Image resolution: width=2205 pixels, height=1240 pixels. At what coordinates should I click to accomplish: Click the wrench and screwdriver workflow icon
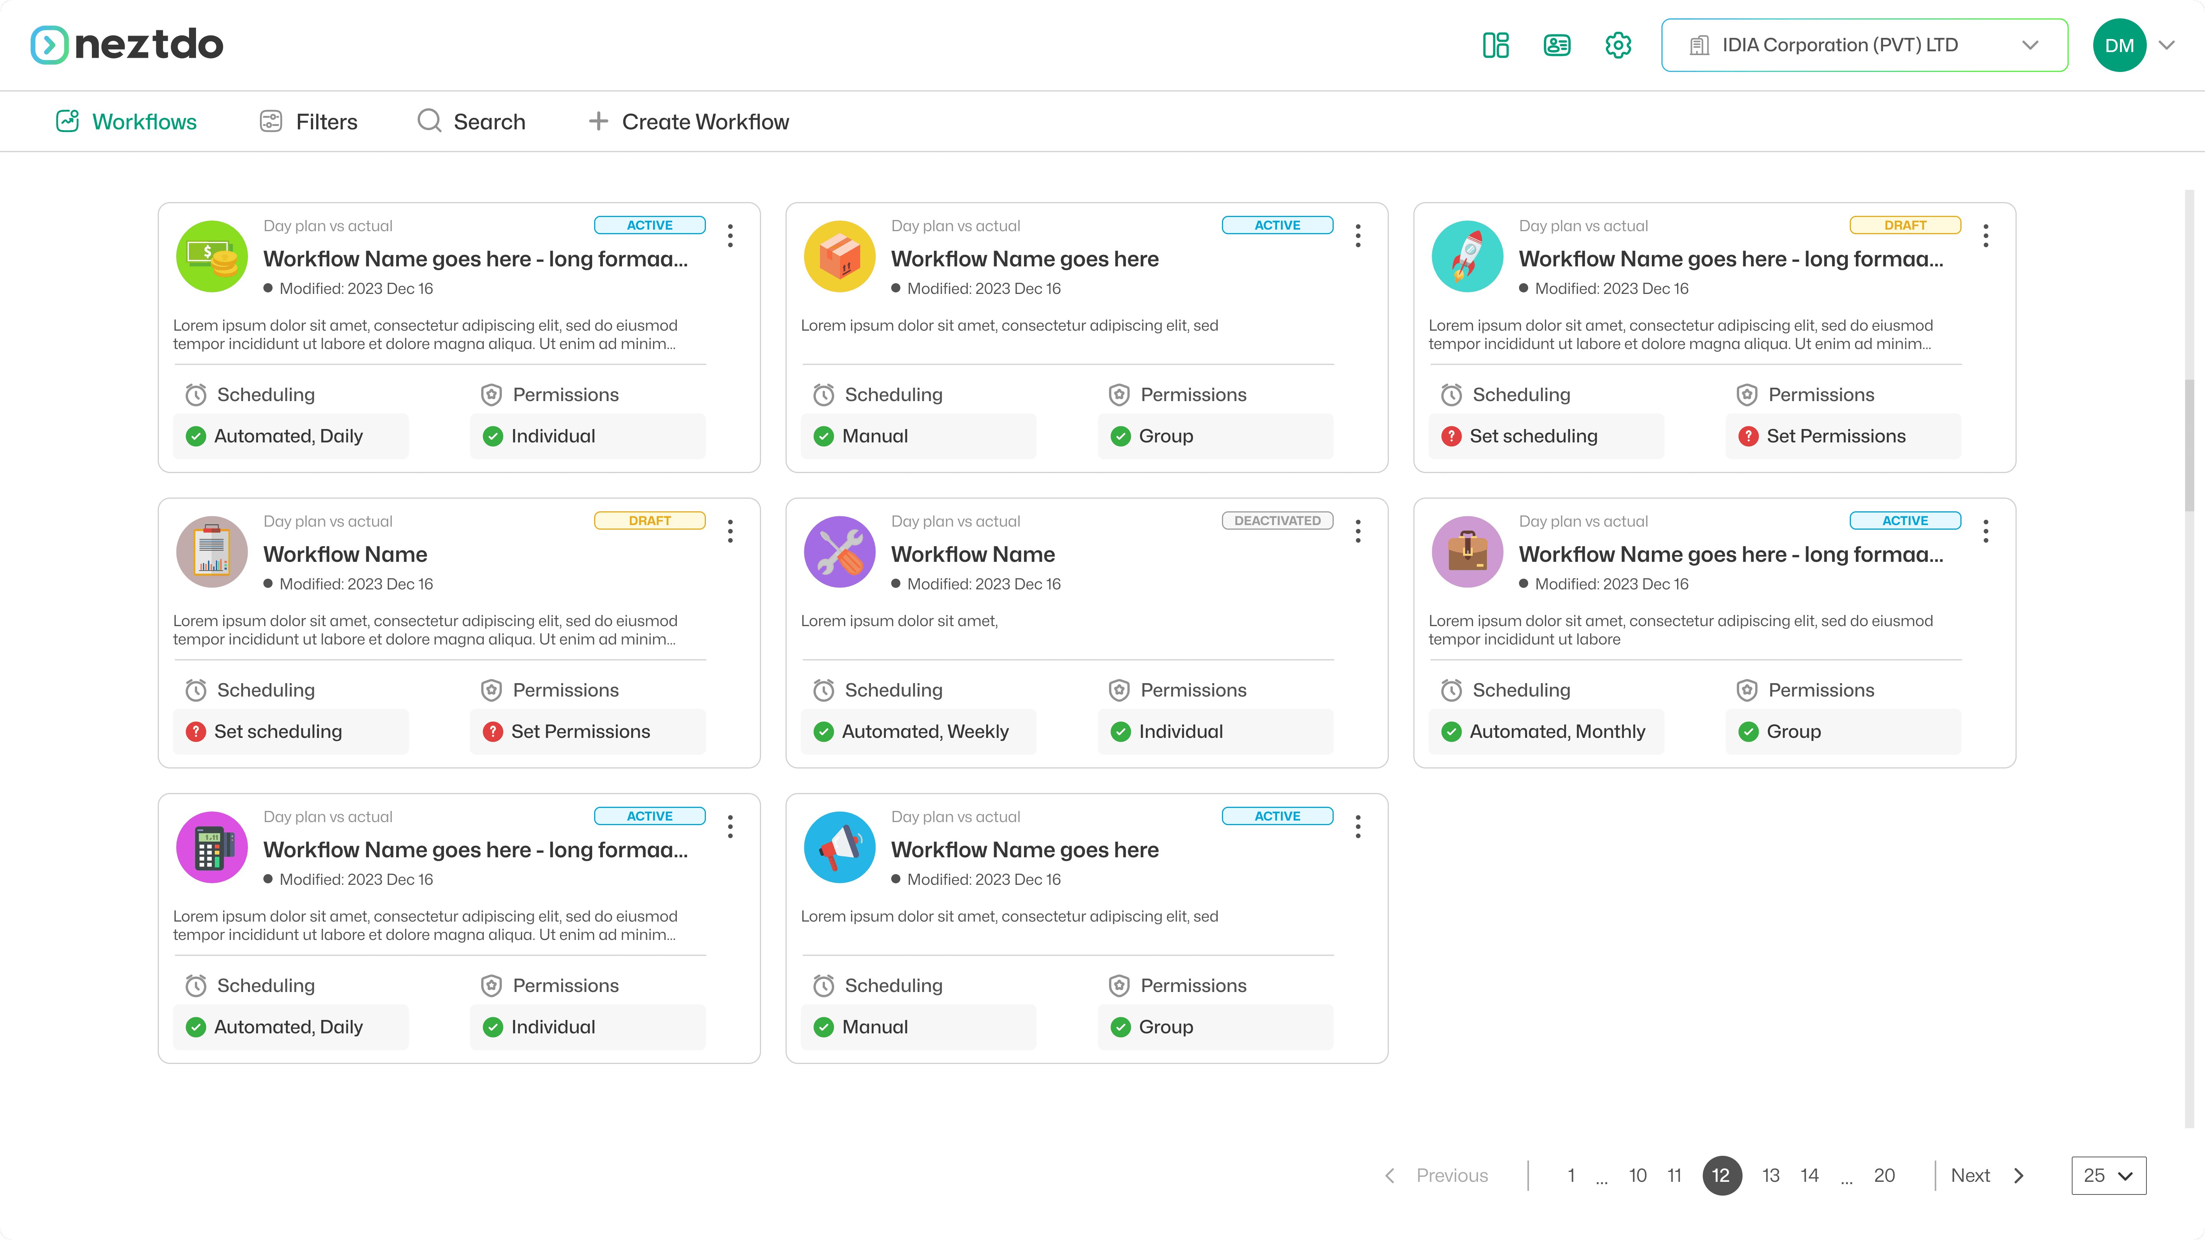pyautogui.click(x=839, y=552)
